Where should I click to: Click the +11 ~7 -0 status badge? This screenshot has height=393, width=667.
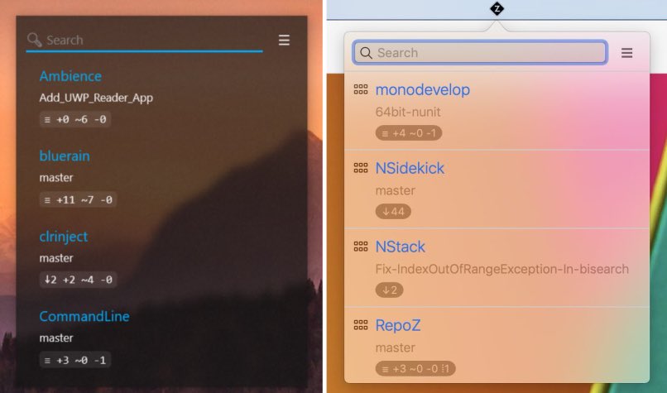(x=79, y=200)
